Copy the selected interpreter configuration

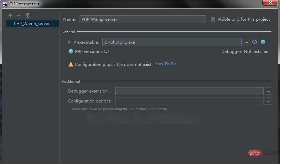tap(27, 16)
